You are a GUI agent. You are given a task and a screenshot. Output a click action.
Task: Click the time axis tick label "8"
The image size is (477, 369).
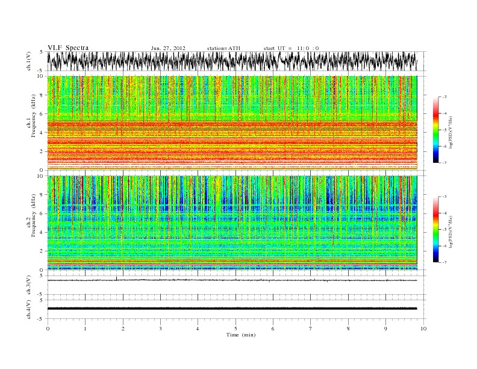point(348,329)
